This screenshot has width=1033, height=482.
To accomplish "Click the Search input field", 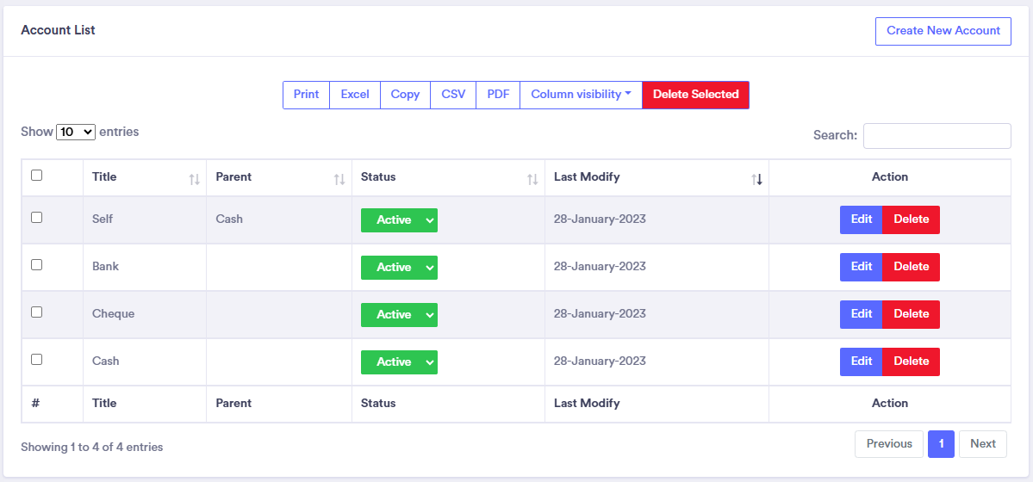I will (937, 136).
